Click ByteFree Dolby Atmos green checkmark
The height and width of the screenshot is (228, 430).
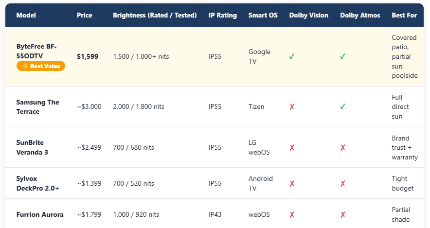(x=342, y=56)
